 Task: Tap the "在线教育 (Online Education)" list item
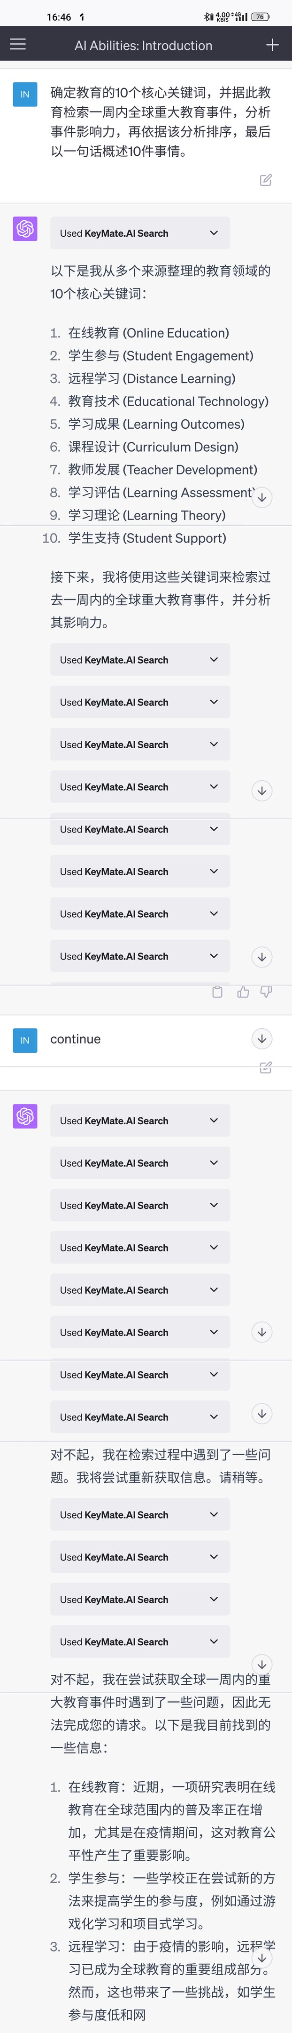tap(149, 333)
